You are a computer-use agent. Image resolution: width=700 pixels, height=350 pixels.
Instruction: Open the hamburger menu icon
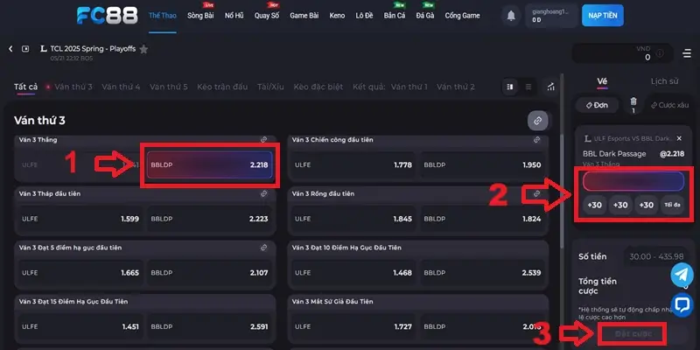(687, 53)
